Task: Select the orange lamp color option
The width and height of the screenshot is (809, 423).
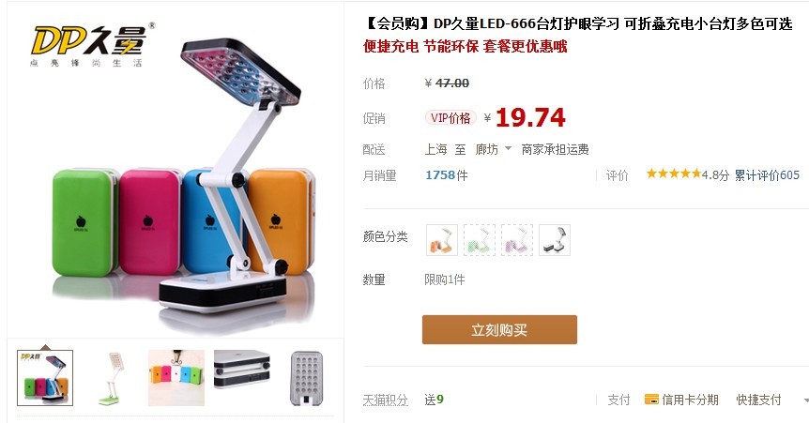Action: (x=442, y=240)
